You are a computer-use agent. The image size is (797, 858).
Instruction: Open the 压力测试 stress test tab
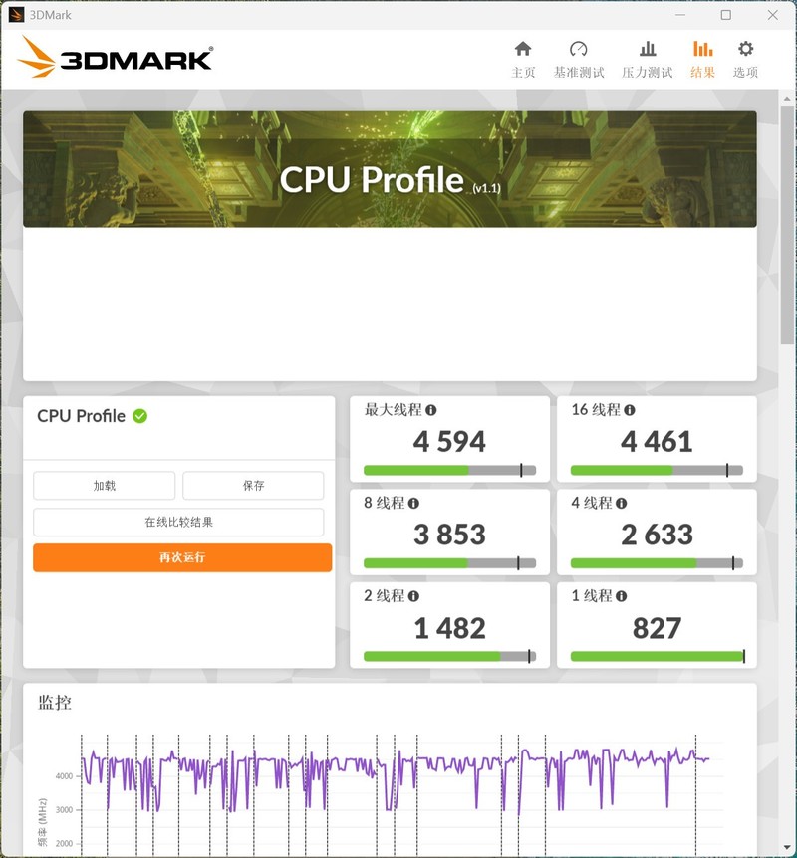coord(647,60)
